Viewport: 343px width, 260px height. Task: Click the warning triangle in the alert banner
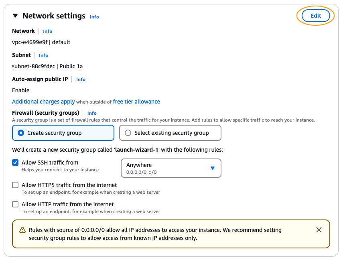tap(23, 230)
